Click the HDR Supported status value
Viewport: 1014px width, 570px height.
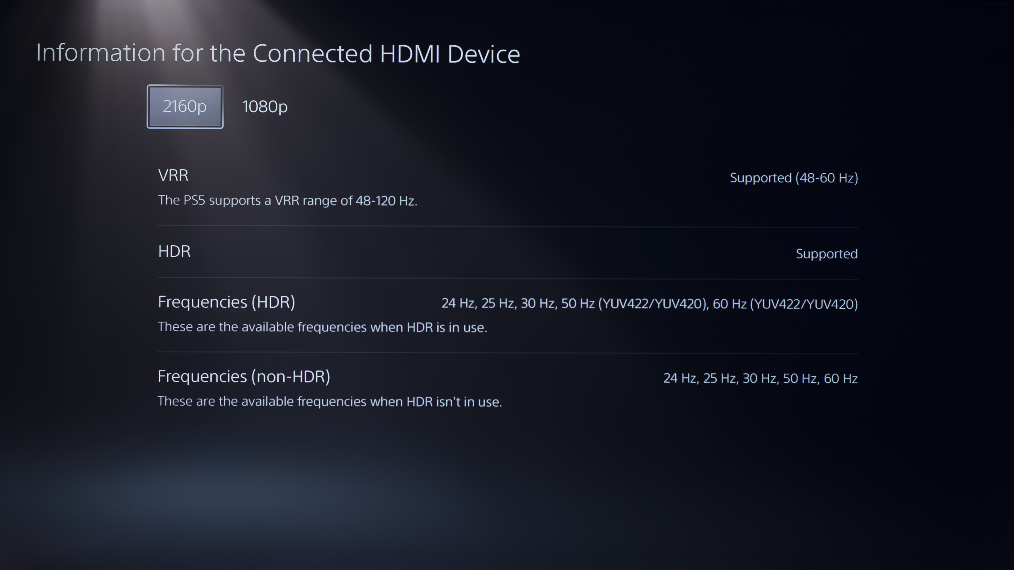pos(827,254)
